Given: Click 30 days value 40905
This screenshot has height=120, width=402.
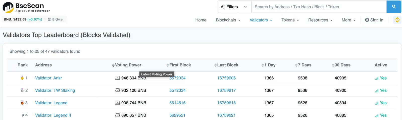Looking at the screenshot, I should click(340, 78).
